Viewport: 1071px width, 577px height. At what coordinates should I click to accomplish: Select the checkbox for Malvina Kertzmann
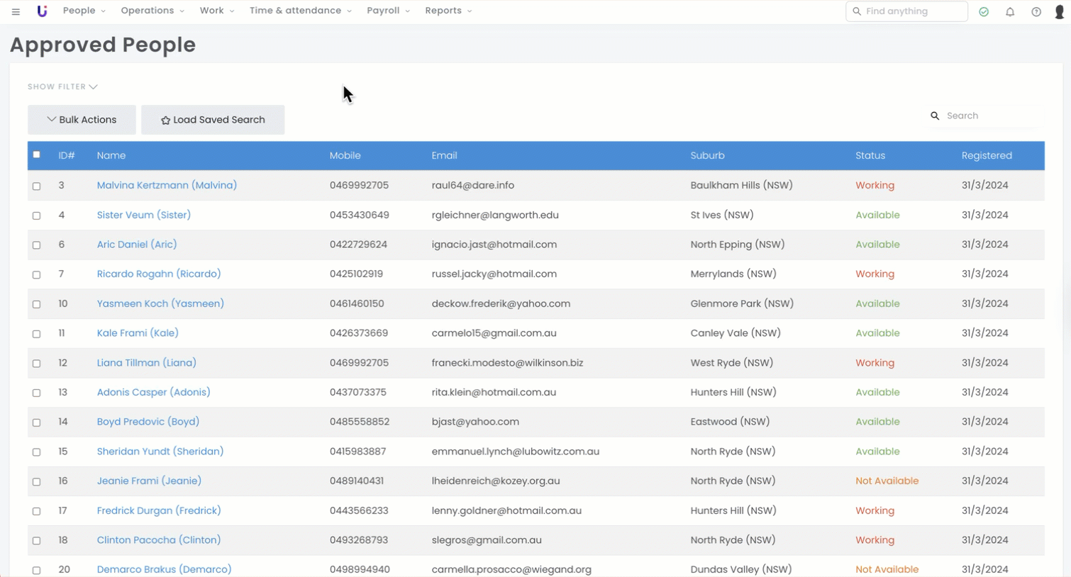[37, 186]
